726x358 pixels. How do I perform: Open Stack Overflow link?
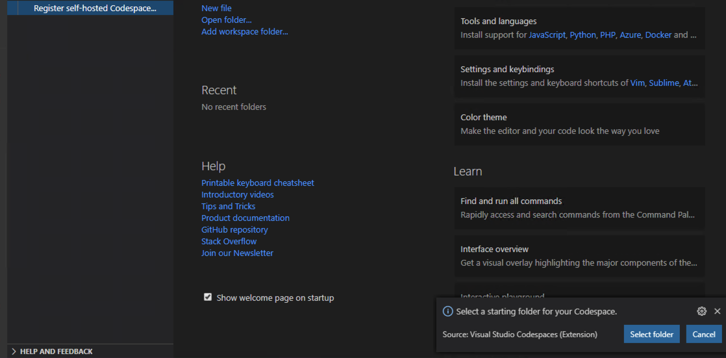229,241
